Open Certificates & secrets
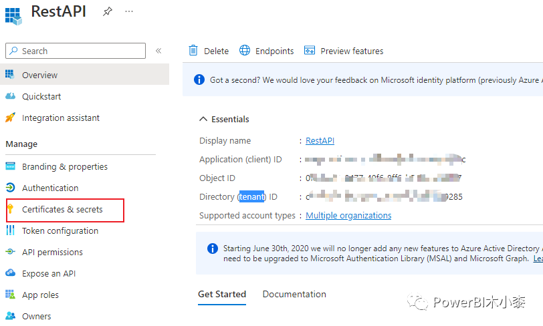This screenshot has height=326, width=543. 62,209
